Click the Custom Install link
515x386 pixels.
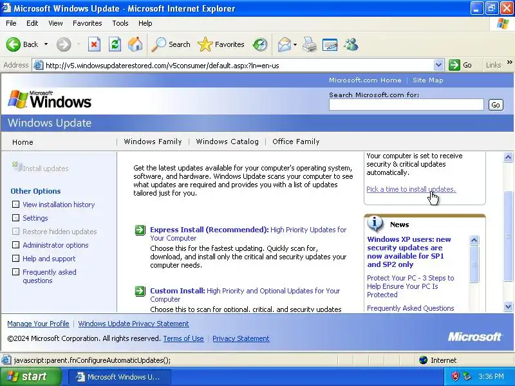[x=178, y=291]
